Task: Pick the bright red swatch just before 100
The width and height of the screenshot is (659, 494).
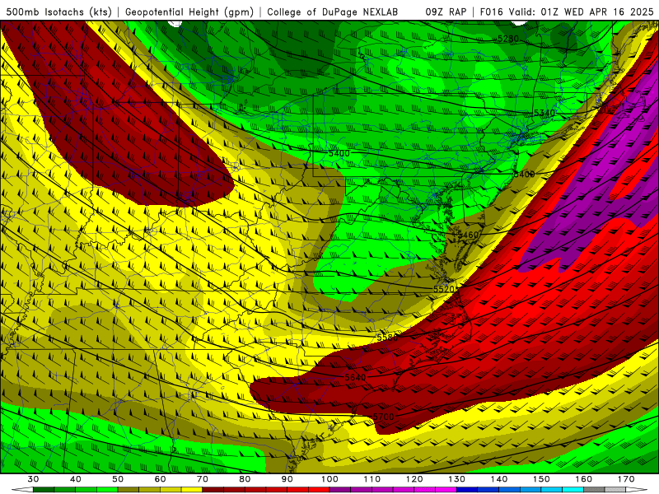Action: pyautogui.click(x=319, y=490)
